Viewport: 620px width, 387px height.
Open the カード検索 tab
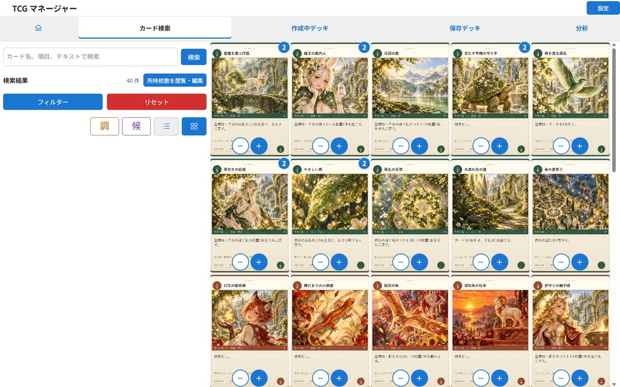coord(155,28)
